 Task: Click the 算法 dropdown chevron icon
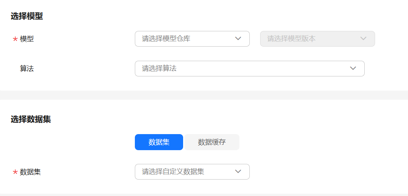coord(353,68)
